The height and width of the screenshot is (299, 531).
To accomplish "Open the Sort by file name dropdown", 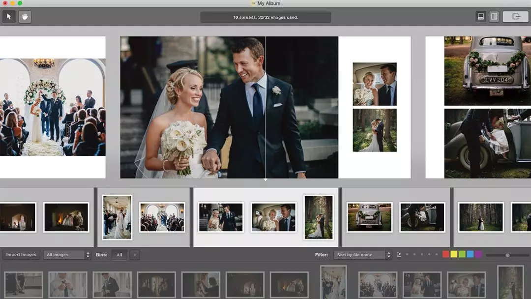I will pos(362,255).
